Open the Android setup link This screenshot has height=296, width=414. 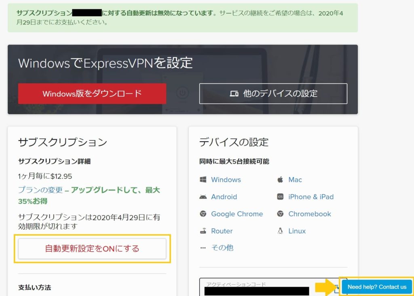[x=224, y=197]
